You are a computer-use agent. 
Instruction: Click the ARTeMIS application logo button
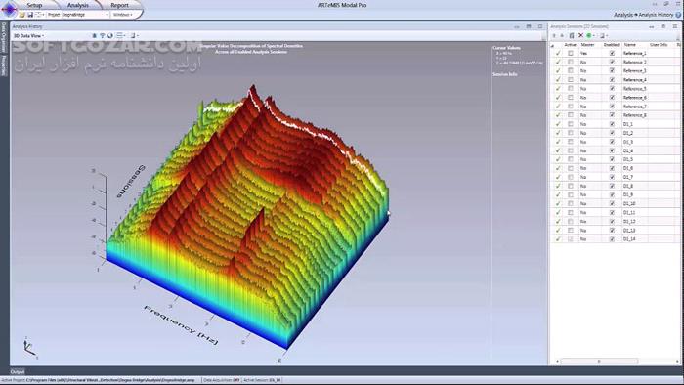click(9, 8)
